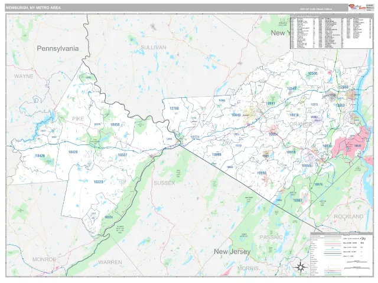Click the "MONROE" county label
This screenshot has height=283, width=378.
coord(44,259)
